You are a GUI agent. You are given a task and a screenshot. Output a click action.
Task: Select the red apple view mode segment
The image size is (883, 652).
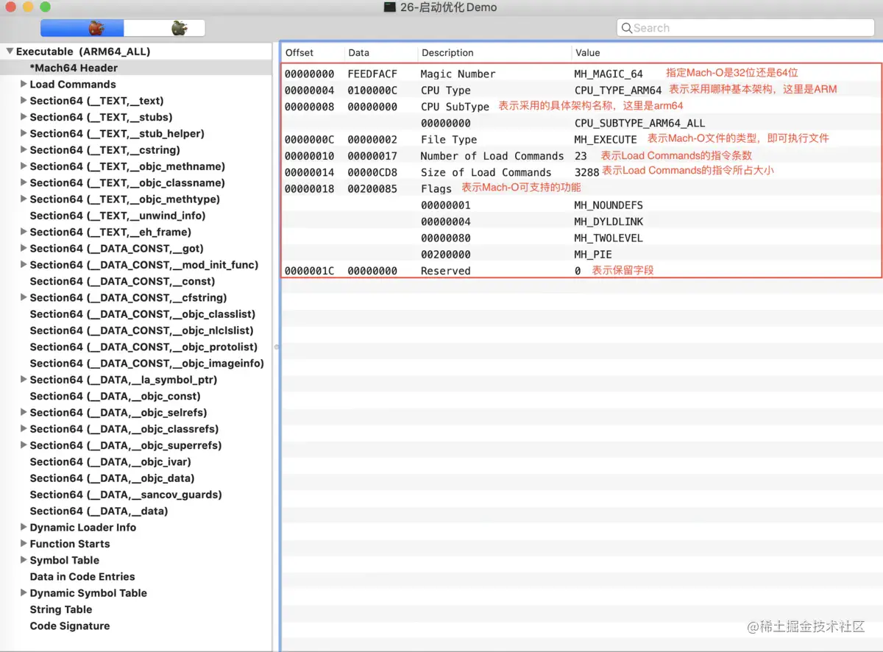click(82, 28)
